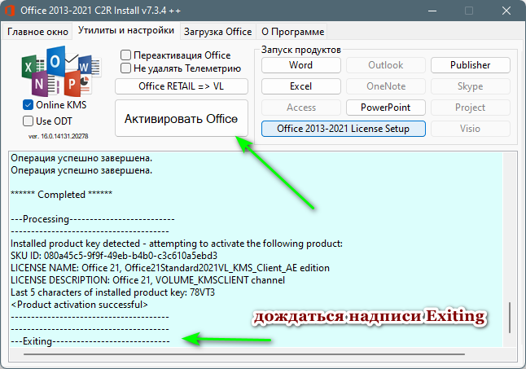
Task: Click the greyed-out Outlook button
Action: click(x=386, y=65)
